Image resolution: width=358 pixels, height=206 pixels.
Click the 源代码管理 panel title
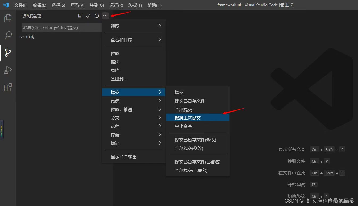(32, 16)
